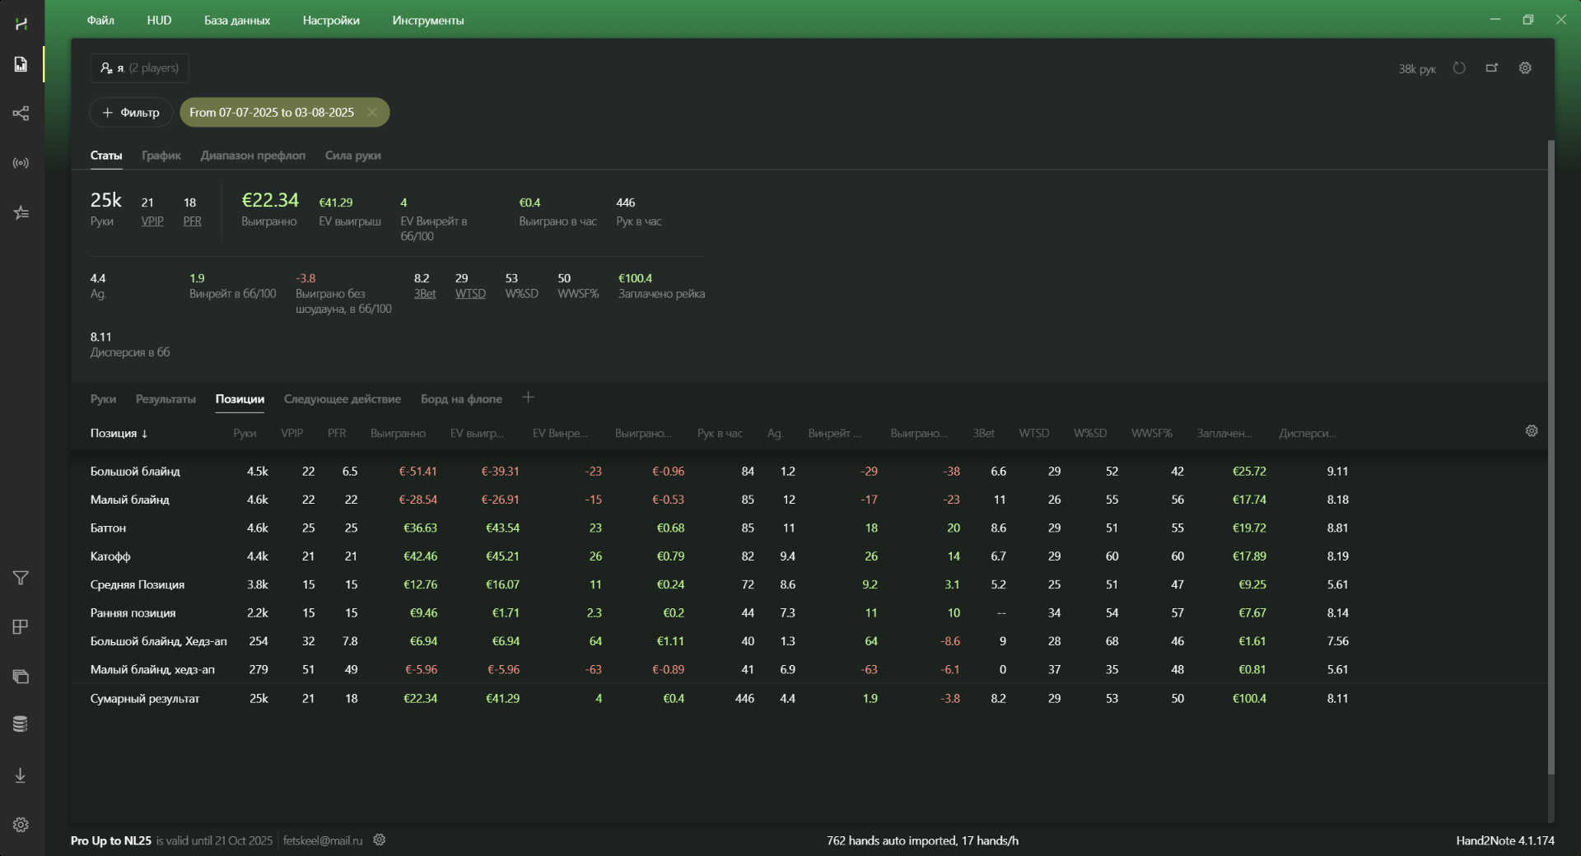
Task: Switch to the Результаты subtab
Action: [x=166, y=399]
